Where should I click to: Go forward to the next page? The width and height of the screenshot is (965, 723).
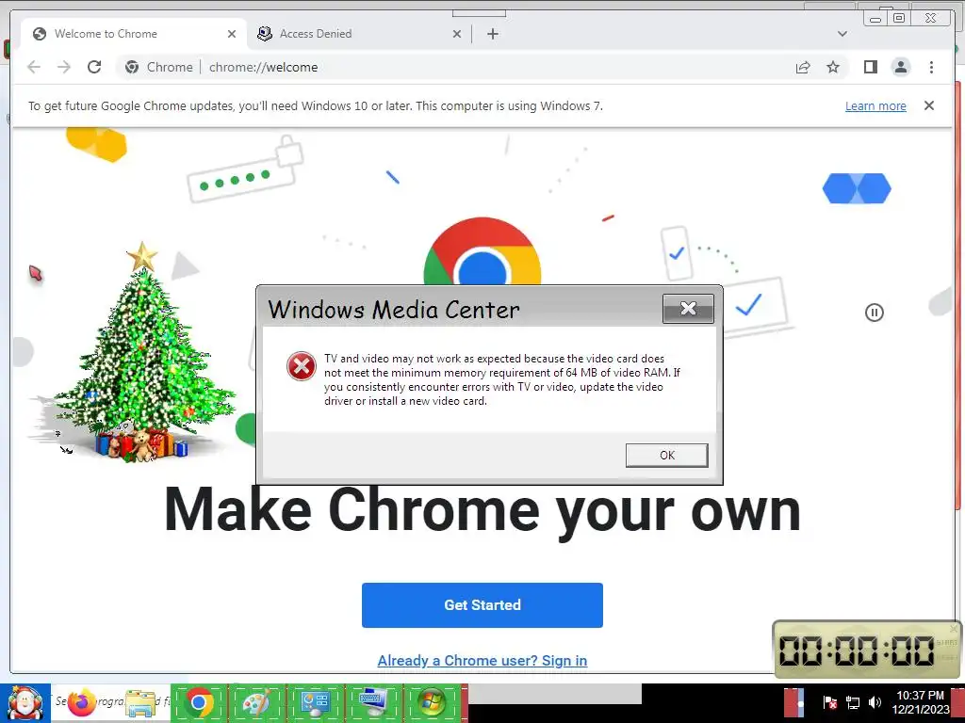click(64, 67)
